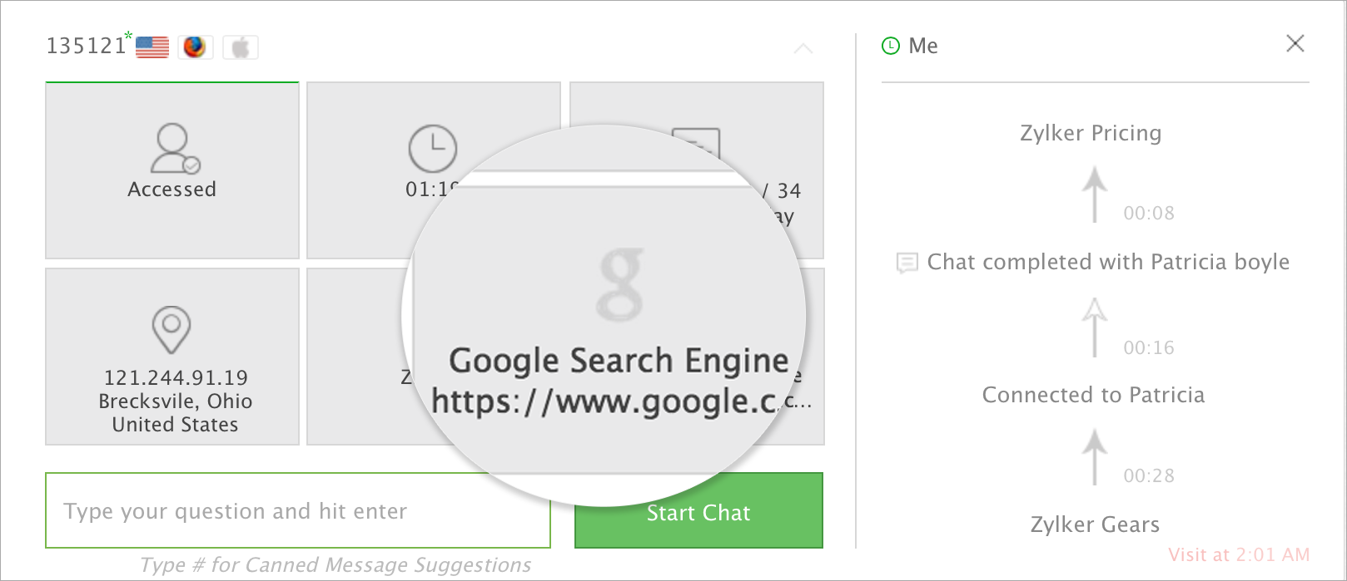Click the IP address 121.244.91.19 tile
This screenshot has height=581, width=1347.
pos(176,378)
